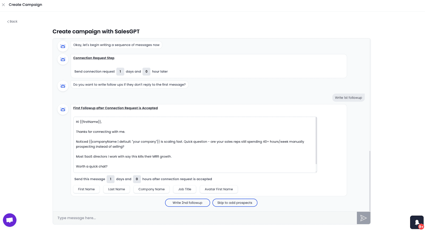Insert the Job Title variable
Viewport: 425px width, 230px height.
[x=185, y=189]
